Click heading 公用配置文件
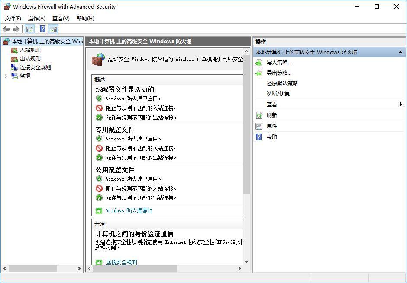 [115, 170]
